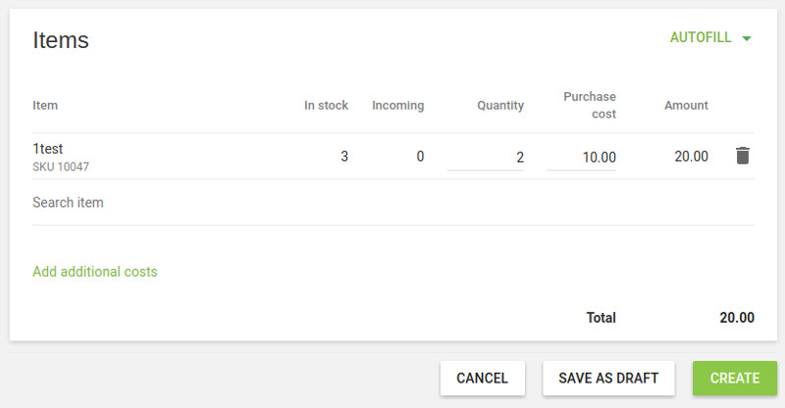Delete the 1test item row
The width and height of the screenshot is (785, 408).
(743, 156)
